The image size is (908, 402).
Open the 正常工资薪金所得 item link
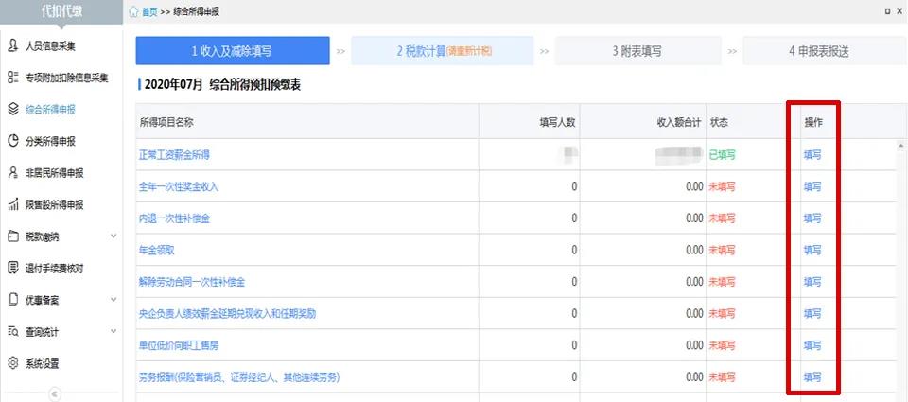[174, 155]
